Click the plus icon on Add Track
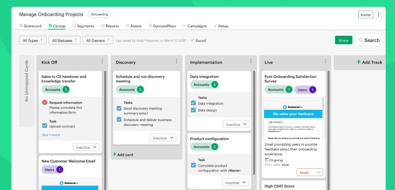The height and width of the screenshot is (190, 395). coord(359,62)
